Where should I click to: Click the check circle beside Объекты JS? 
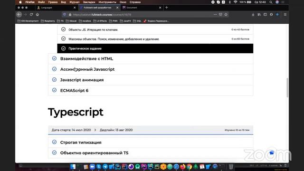(x=63, y=29)
